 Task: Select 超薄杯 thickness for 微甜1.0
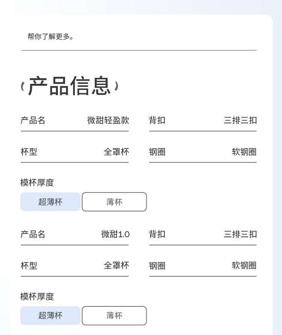point(50,316)
